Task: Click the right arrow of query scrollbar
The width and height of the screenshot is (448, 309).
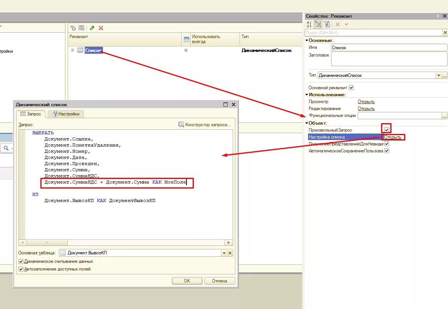Action: [228, 242]
